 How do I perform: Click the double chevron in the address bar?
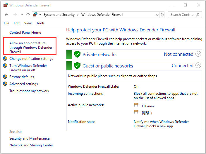tap(40, 14)
